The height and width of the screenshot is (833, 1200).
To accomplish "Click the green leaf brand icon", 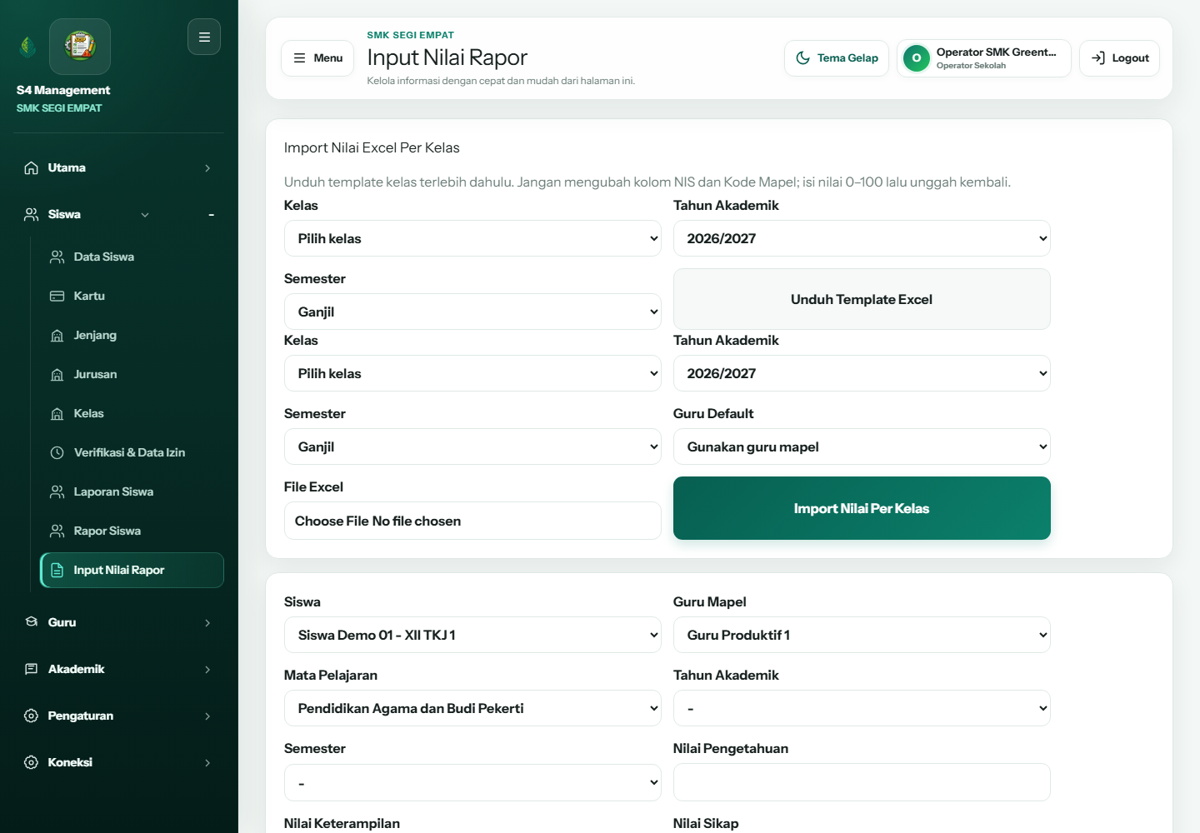I will 27,47.
